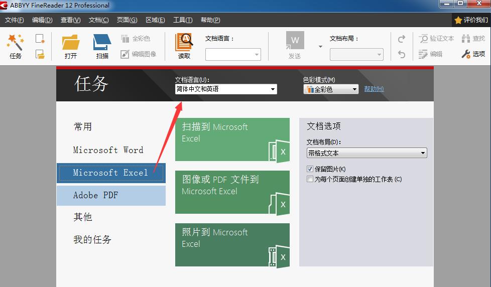Click the Excel icon on Scan to Excel
Image resolution: width=491 pixels, height=287 pixels.
[x=279, y=151]
